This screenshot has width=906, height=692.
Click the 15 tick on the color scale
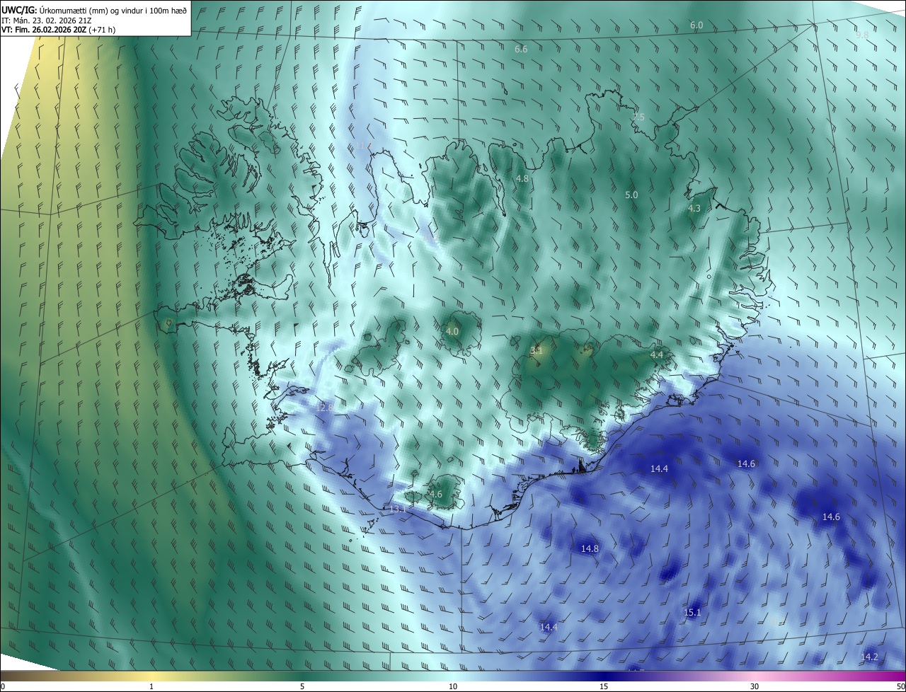[x=604, y=686]
